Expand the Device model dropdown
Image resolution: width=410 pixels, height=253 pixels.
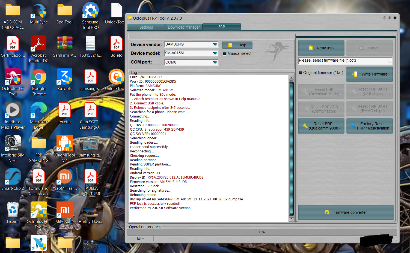click(x=215, y=53)
